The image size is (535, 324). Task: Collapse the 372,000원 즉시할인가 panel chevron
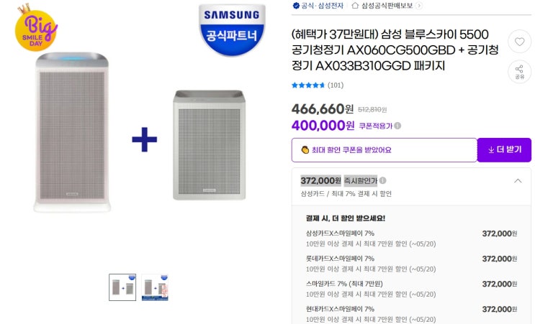(x=518, y=181)
